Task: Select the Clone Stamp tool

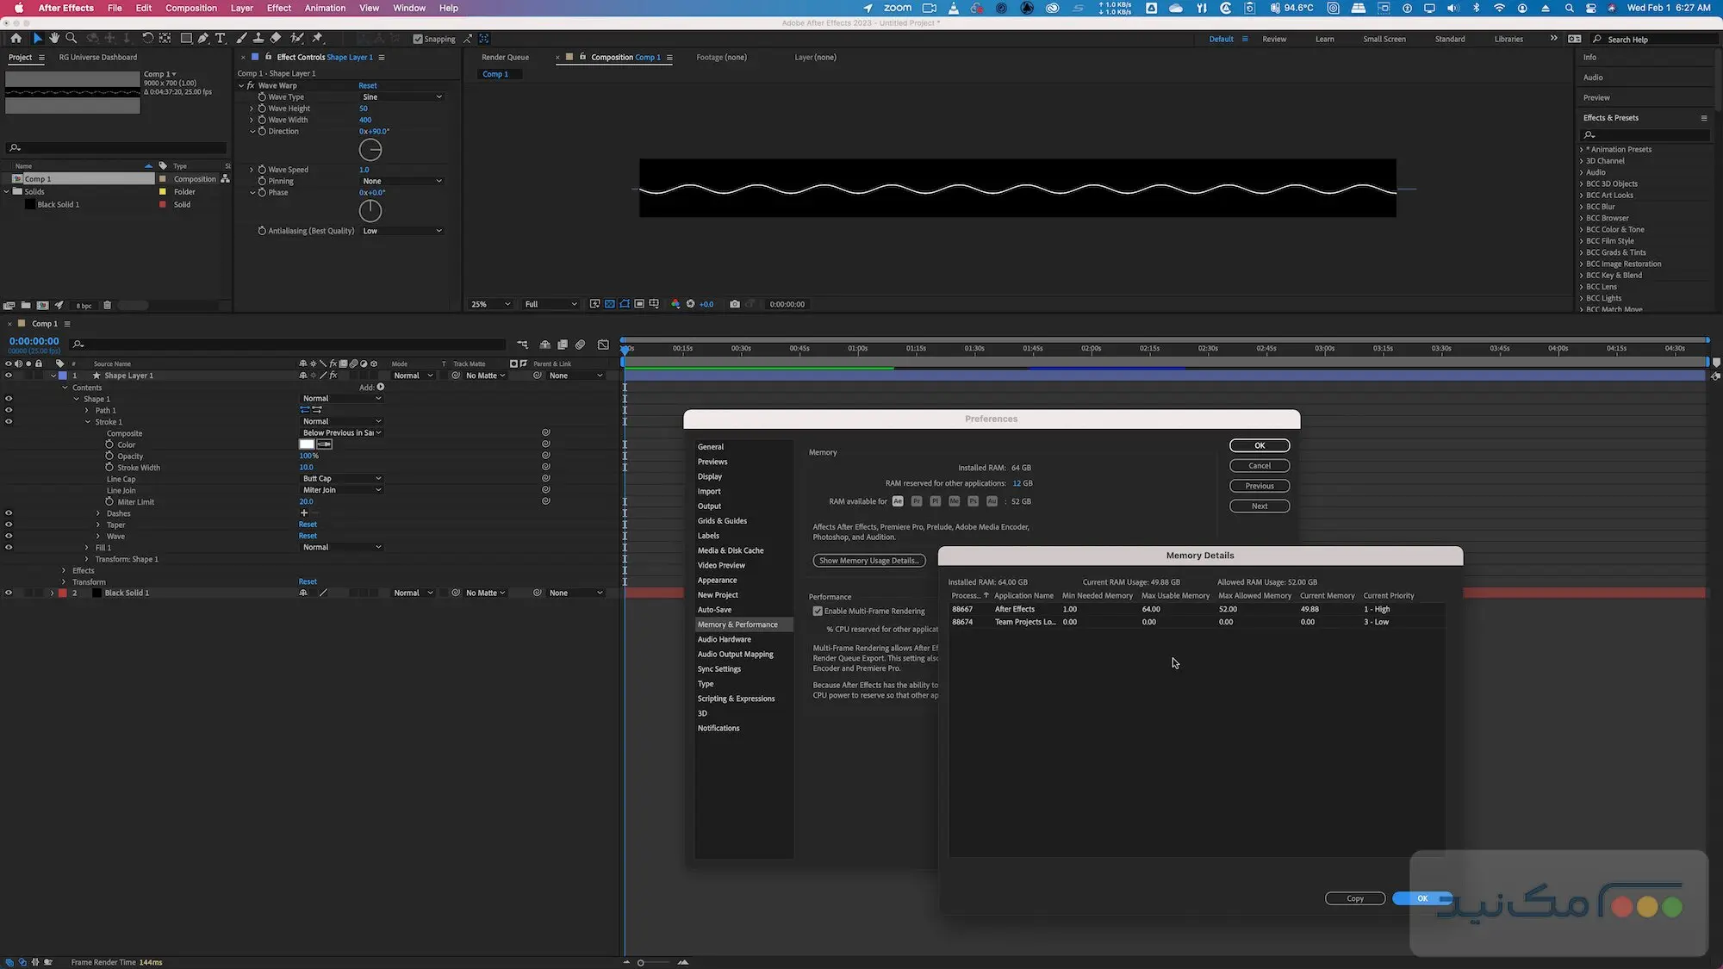Action: [258, 38]
